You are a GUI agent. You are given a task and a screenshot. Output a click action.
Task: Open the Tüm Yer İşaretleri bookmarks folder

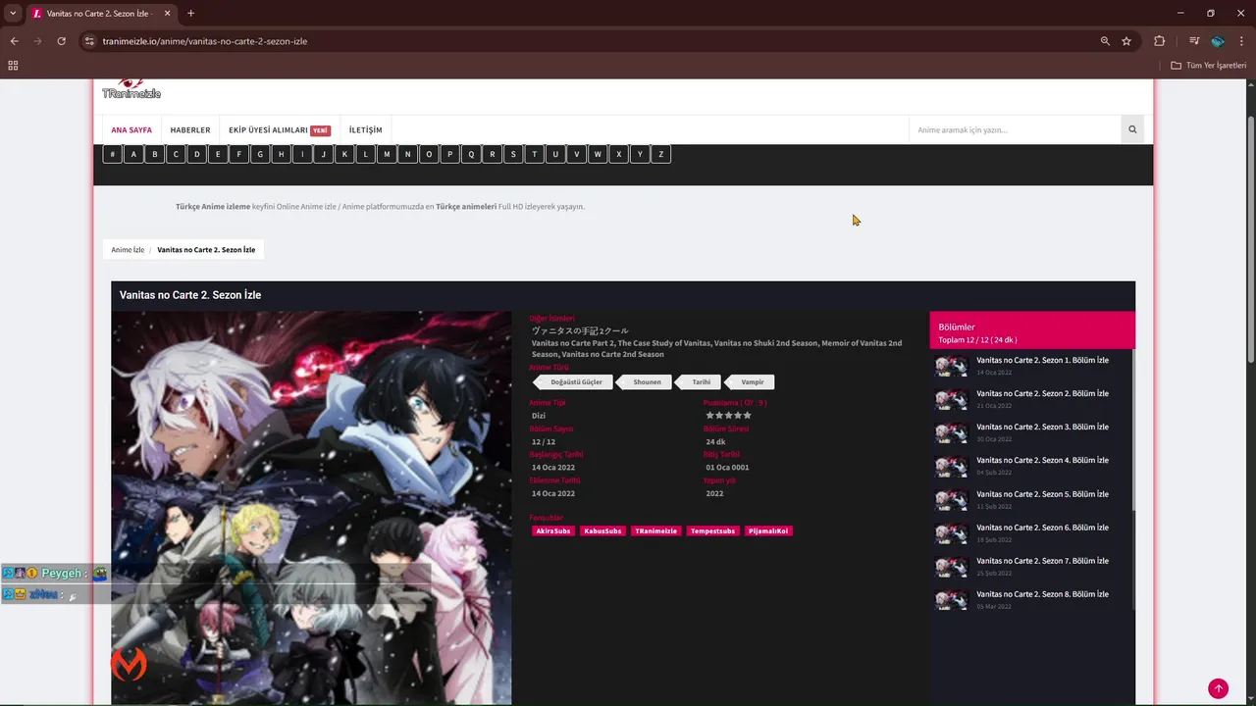coord(1209,66)
